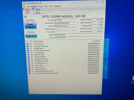The height and width of the screenshot is (100, 134).
Task: Select the Power Cycles attribute name
Action: click(39, 65)
